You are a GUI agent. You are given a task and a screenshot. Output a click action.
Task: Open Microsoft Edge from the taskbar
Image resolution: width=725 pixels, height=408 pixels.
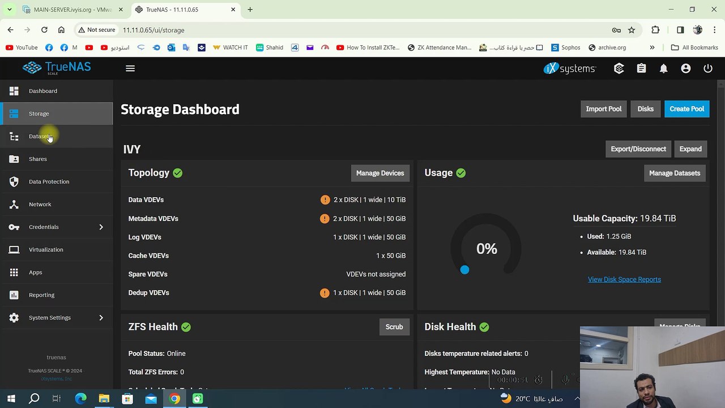pyautogui.click(x=81, y=399)
